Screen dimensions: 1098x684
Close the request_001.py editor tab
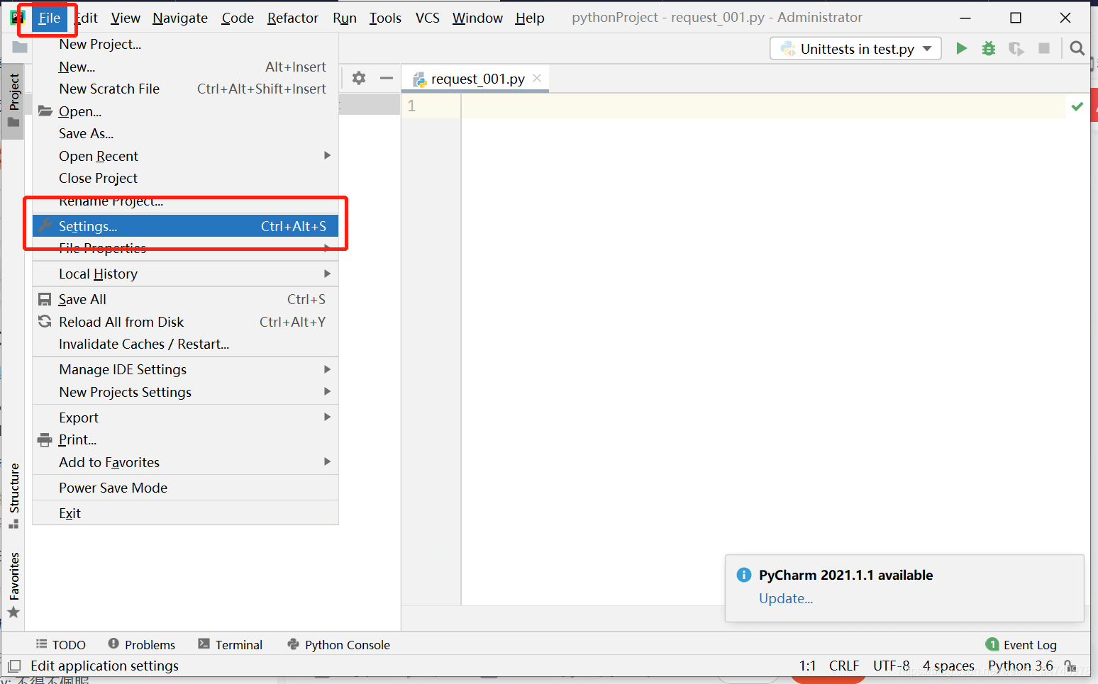(537, 78)
